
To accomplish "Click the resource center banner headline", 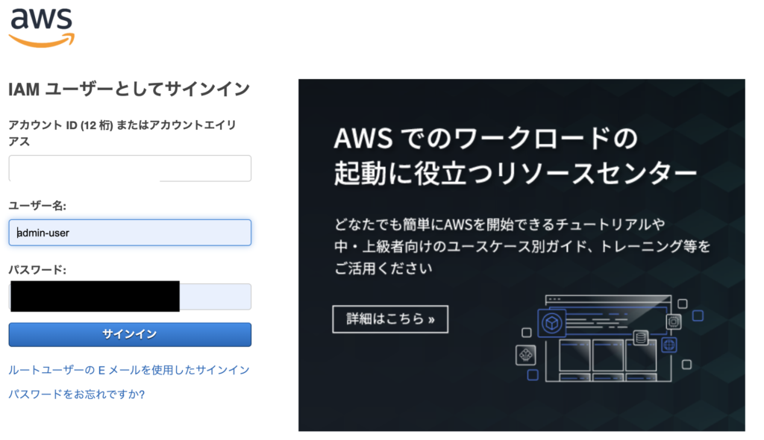I will point(515,155).
